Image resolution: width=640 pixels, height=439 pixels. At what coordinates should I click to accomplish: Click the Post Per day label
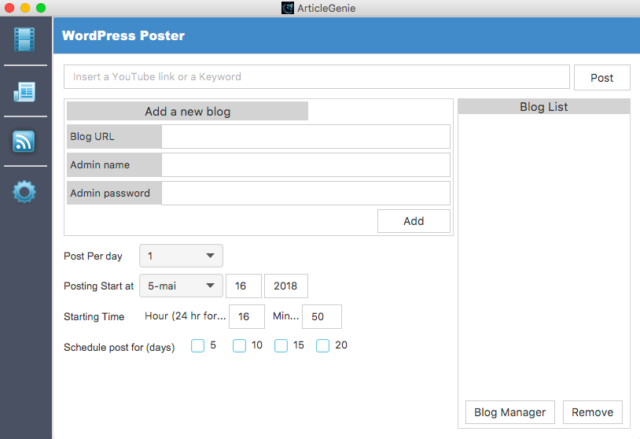(93, 256)
